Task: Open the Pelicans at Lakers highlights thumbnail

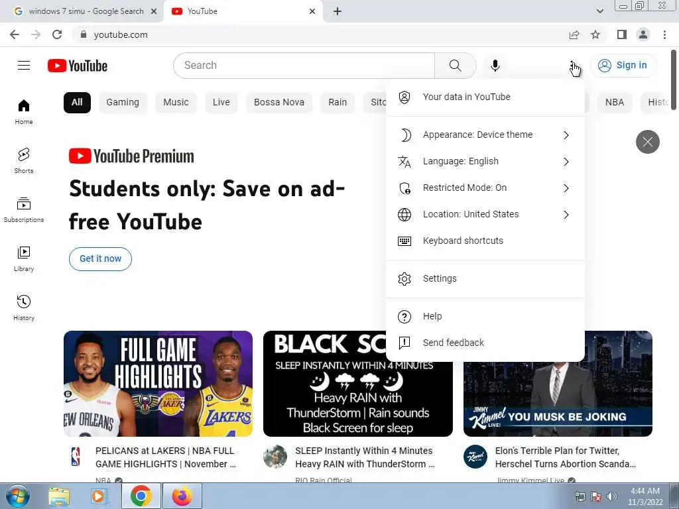Action: pyautogui.click(x=158, y=384)
